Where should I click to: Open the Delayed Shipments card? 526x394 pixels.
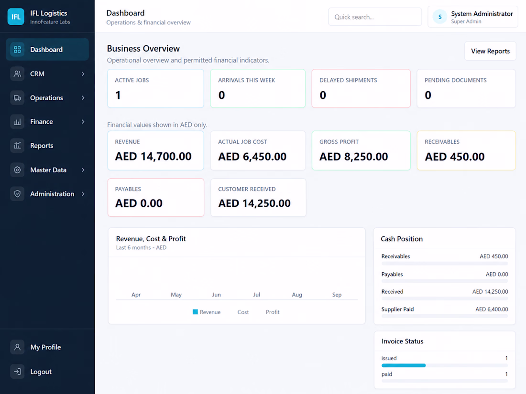point(361,88)
